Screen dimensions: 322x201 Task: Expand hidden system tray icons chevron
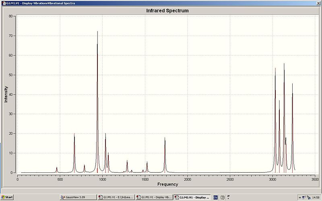tap(300, 197)
